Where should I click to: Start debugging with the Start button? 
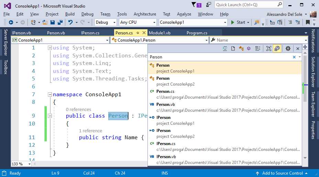tap(238, 22)
